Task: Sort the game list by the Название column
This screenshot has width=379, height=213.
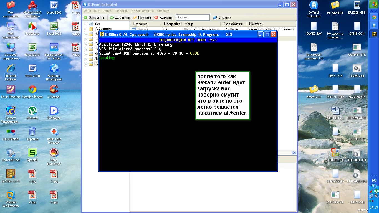Action: [x=146, y=24]
